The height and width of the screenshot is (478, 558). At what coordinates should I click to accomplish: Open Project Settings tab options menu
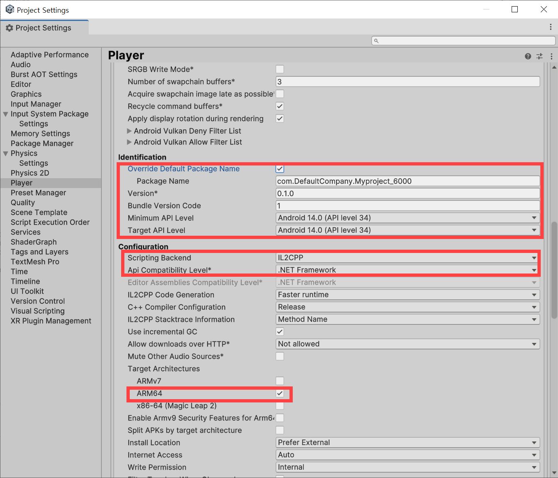(551, 27)
